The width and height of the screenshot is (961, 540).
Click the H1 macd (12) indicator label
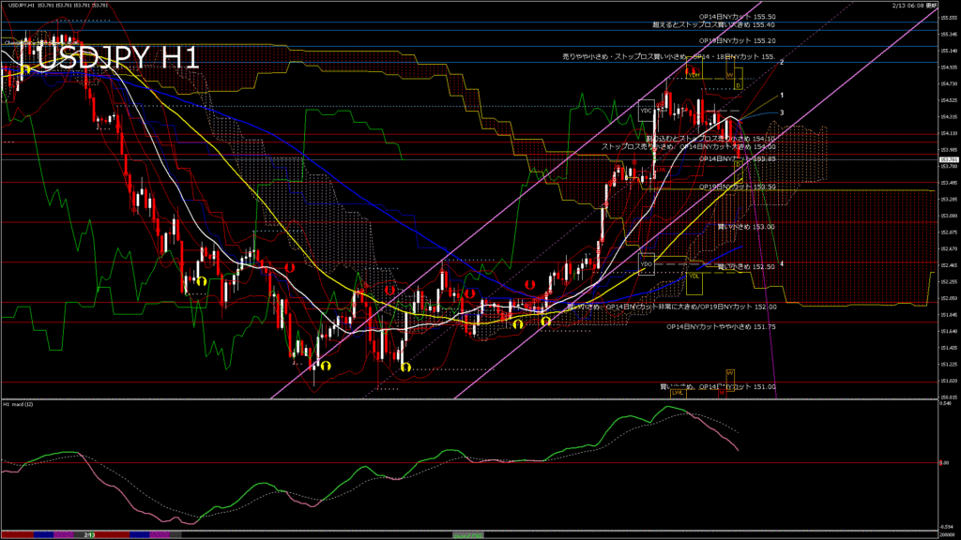[x=19, y=404]
